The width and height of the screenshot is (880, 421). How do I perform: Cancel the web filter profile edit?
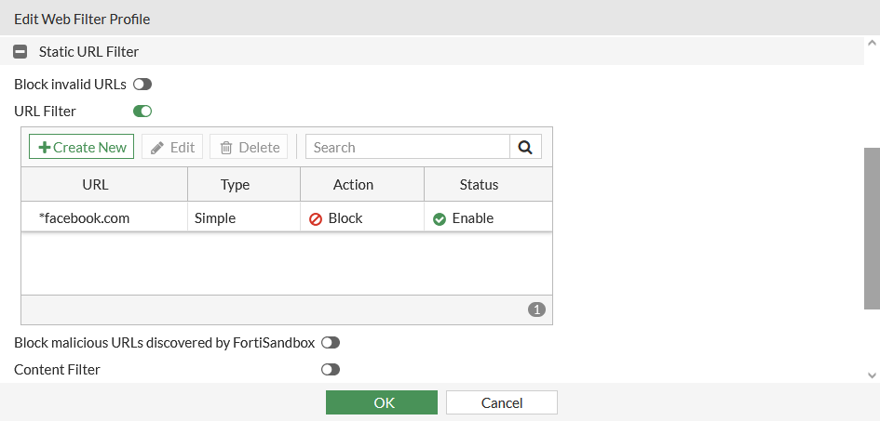click(x=501, y=402)
